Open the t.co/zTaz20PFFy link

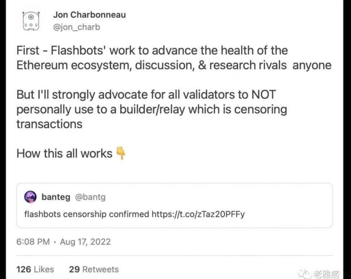point(198,214)
